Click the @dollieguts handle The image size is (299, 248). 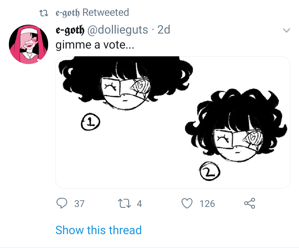coord(118,30)
